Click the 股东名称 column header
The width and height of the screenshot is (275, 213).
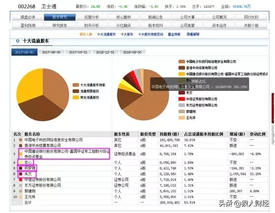point(32,134)
